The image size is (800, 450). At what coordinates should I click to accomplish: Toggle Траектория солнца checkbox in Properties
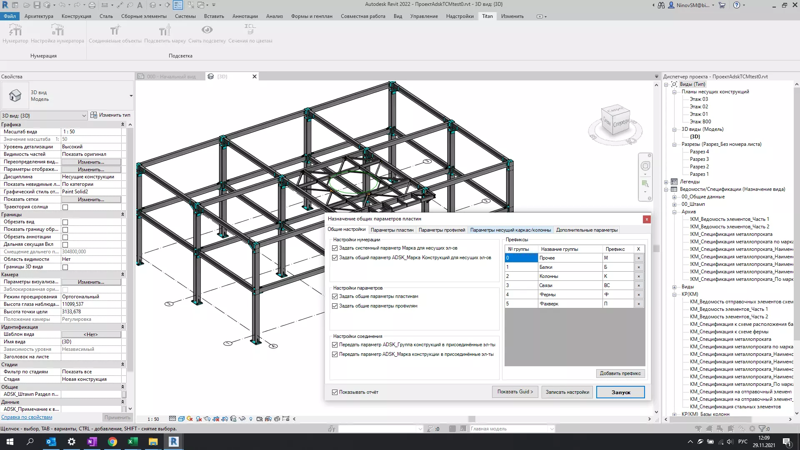[x=65, y=207]
